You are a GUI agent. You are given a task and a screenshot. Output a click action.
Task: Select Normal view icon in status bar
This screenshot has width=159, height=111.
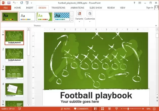(96, 109)
